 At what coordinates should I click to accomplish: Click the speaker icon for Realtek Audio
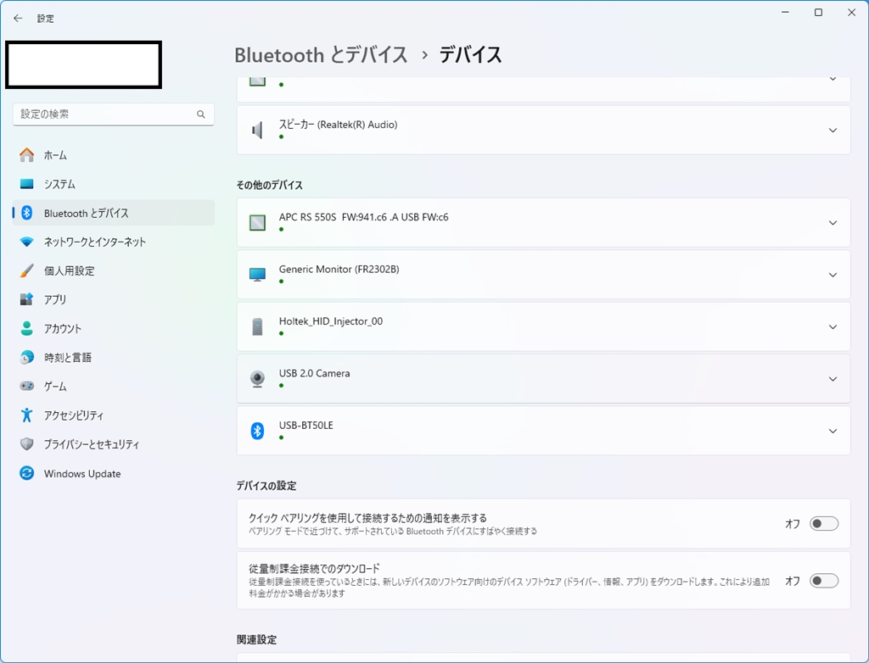click(257, 131)
